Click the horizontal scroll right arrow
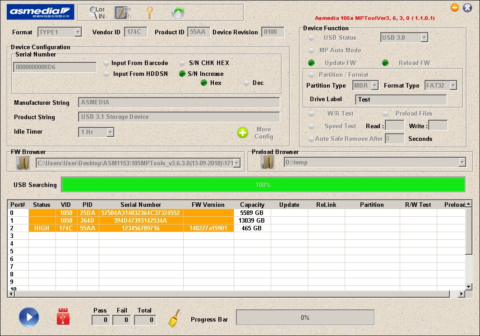The image size is (480, 336). 462,294
